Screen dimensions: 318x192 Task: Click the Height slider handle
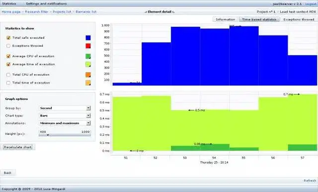pyautogui.click(x=48, y=135)
